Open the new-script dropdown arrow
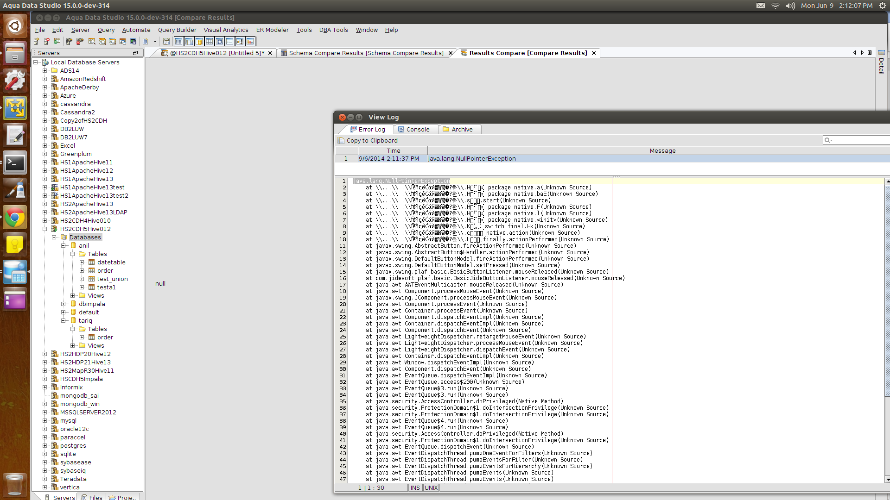 click(x=155, y=41)
